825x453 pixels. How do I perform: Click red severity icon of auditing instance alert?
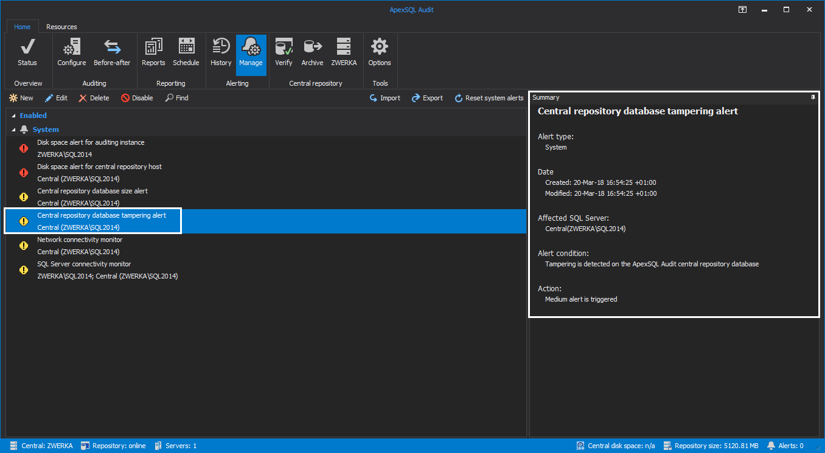click(x=24, y=148)
